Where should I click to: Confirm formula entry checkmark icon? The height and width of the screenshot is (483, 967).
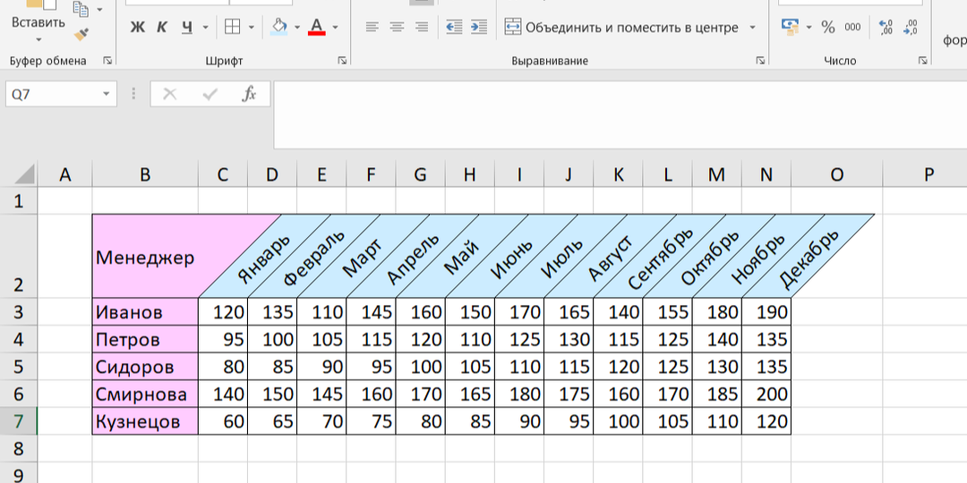(210, 94)
